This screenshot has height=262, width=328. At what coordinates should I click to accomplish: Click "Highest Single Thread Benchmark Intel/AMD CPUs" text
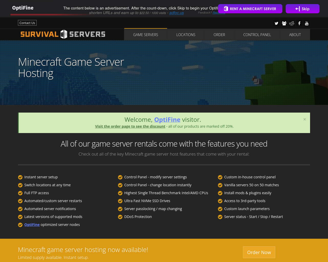click(166, 193)
